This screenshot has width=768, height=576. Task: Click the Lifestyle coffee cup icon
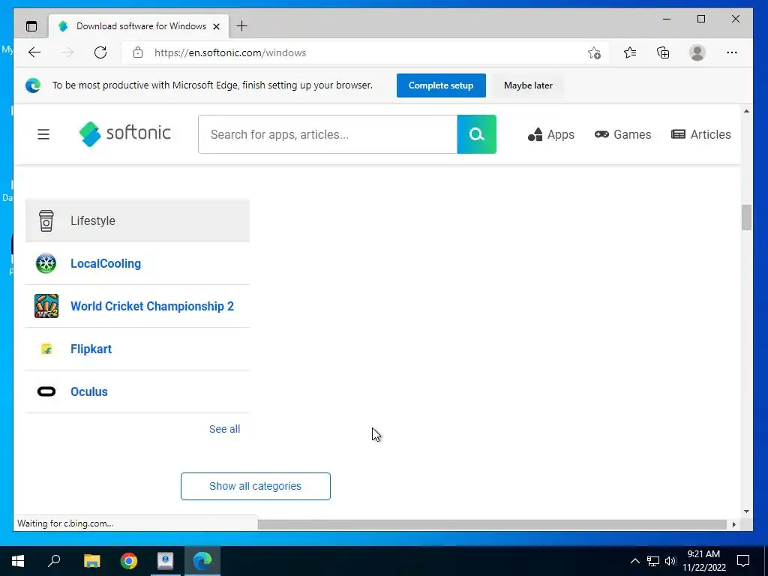46,221
